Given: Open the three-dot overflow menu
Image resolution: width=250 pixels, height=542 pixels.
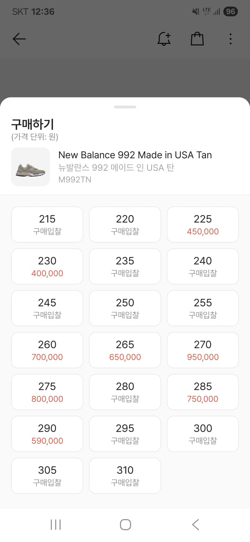Looking at the screenshot, I should point(230,39).
